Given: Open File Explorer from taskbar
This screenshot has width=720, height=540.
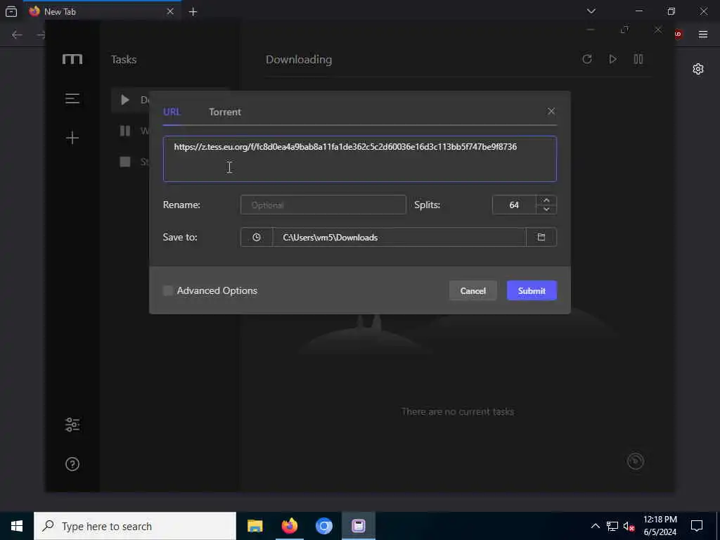Looking at the screenshot, I should 255,526.
